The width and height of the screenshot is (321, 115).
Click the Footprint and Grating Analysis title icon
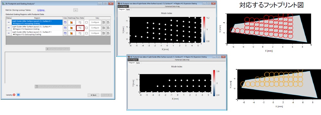[x=3, y=4]
